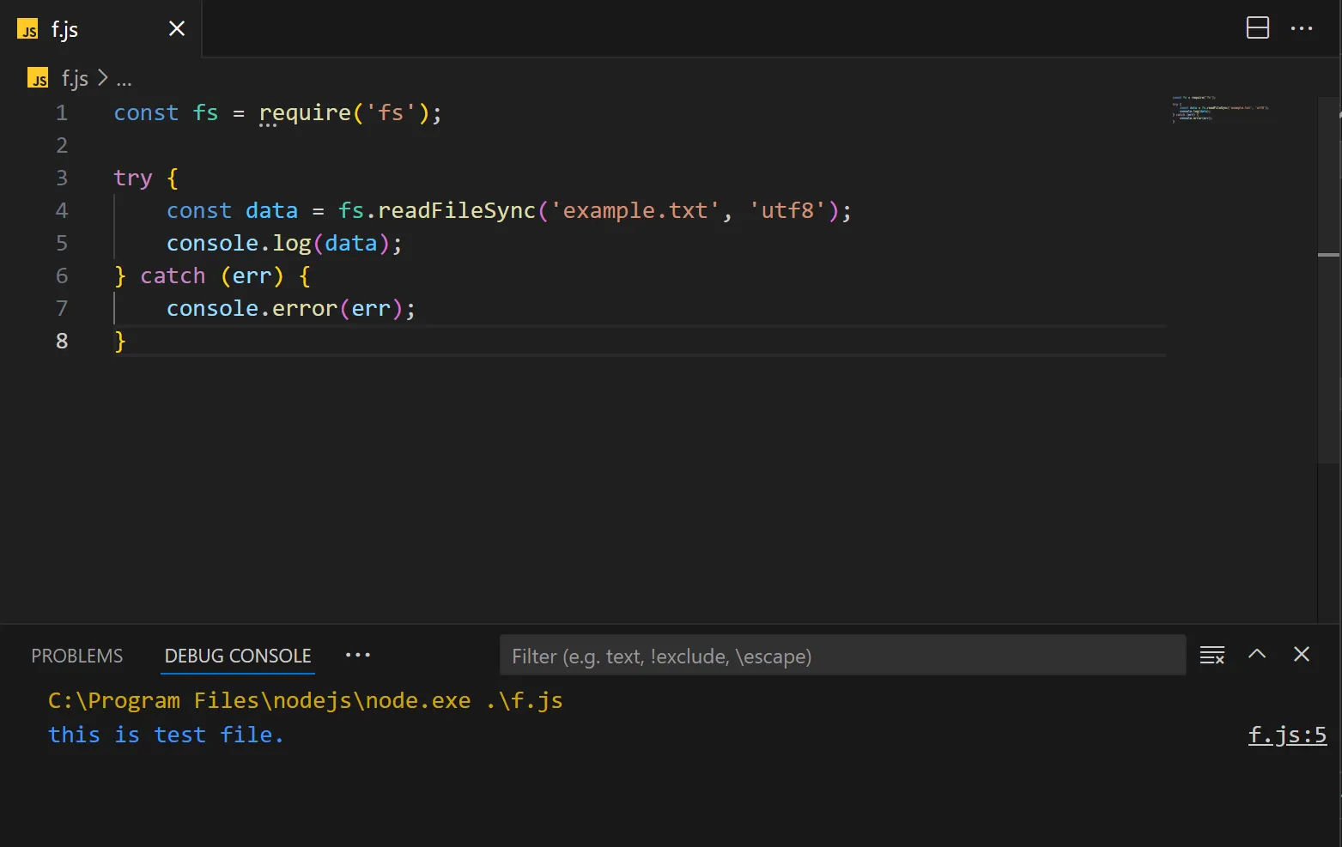Show more panel tabs via ellipsis
The image size is (1342, 847).
pyautogui.click(x=358, y=655)
